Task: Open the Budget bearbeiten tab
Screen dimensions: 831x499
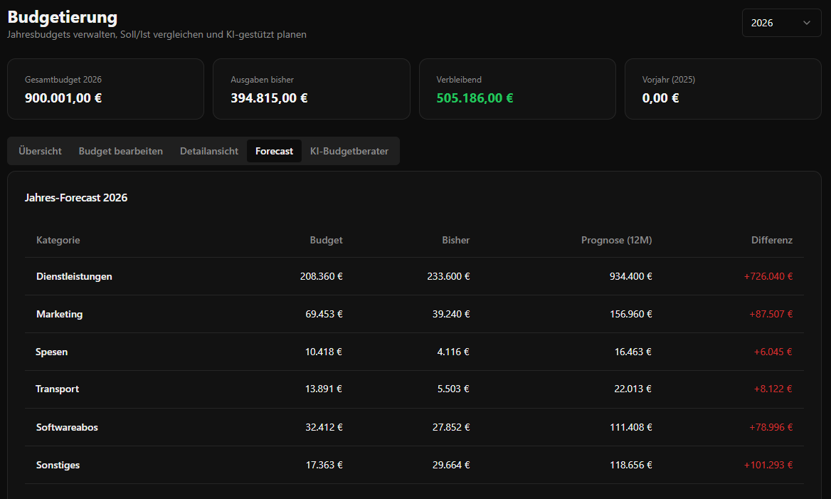Action: pyautogui.click(x=120, y=151)
